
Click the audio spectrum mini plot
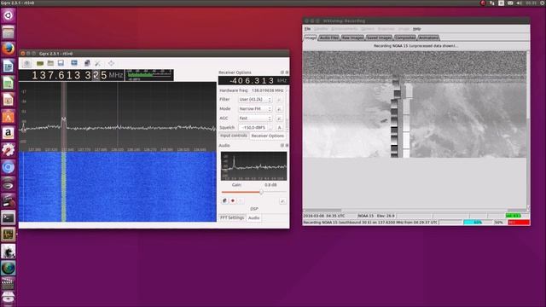tap(254, 166)
